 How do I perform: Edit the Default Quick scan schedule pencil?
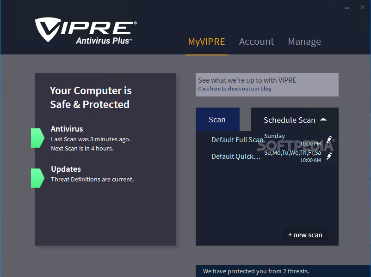click(x=329, y=156)
